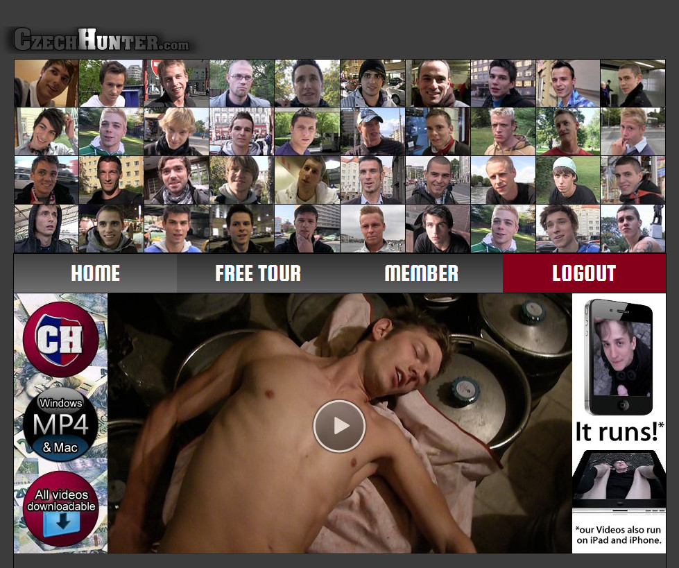Click the iPad and iPhone footnote text
The image size is (679, 568).
pyautogui.click(x=619, y=535)
